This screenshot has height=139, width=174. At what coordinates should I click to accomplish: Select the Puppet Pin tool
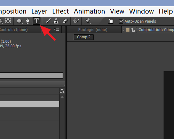tap(87, 21)
